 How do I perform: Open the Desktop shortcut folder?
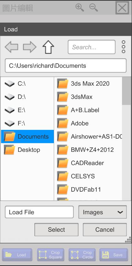point(27,150)
